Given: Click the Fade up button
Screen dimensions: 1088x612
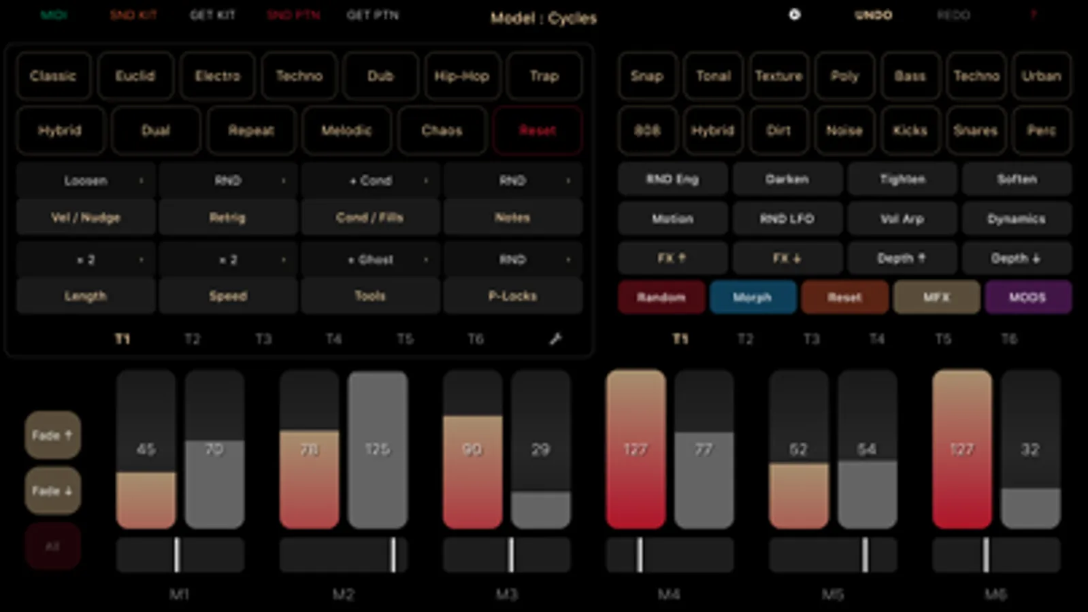Looking at the screenshot, I should [x=52, y=435].
